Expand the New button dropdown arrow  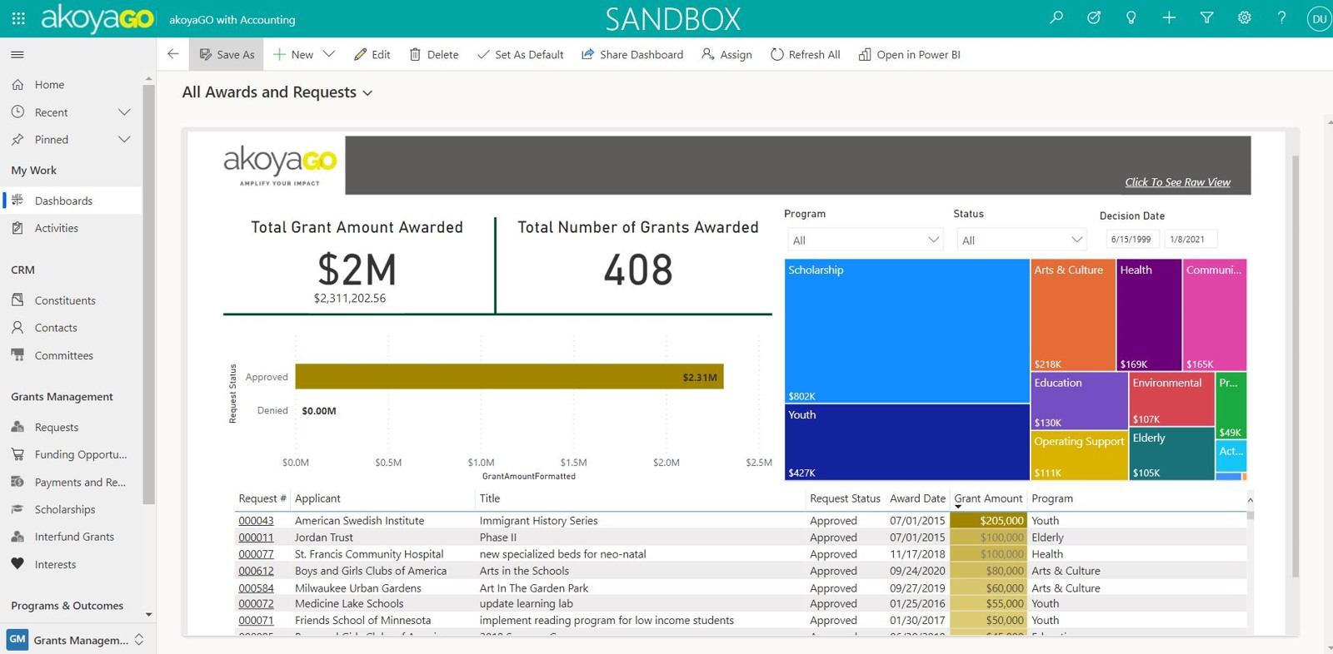click(x=329, y=55)
